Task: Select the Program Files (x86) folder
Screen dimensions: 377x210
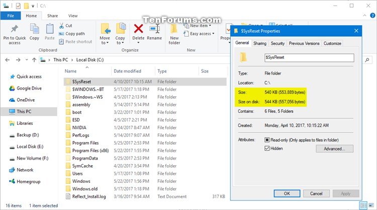Action: [x=90, y=151]
